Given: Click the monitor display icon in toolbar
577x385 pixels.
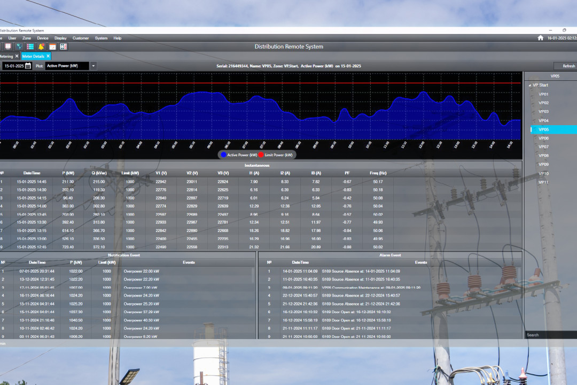Looking at the screenshot, I should (x=7, y=47).
